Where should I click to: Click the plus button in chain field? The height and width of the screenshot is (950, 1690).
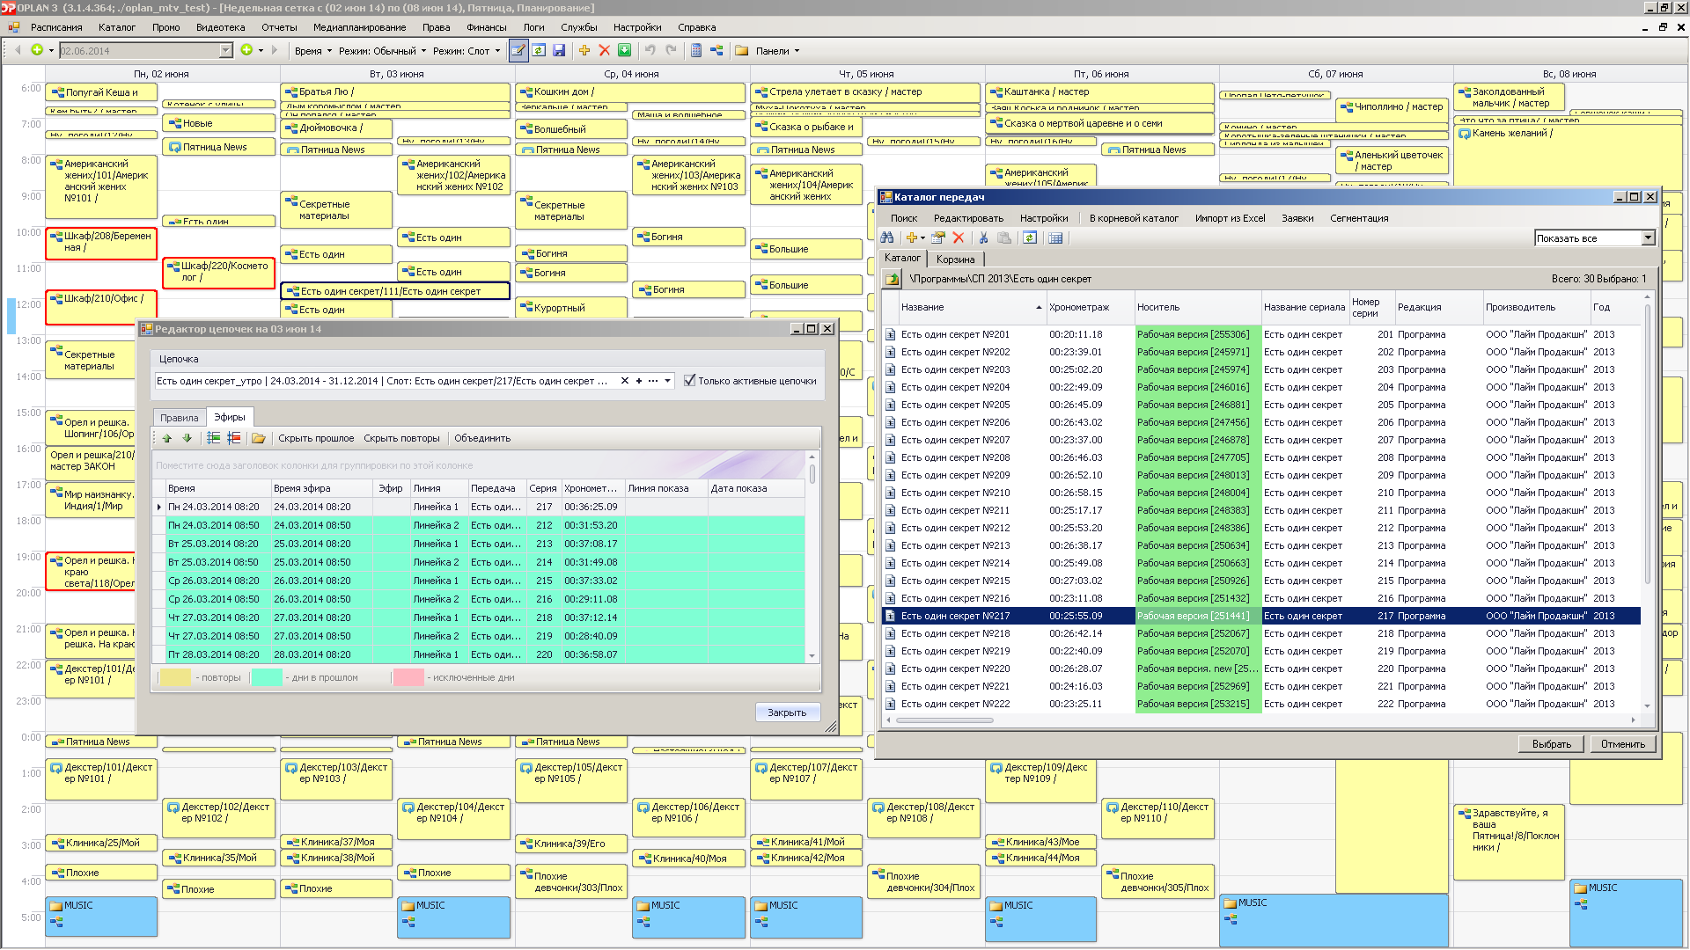[639, 381]
